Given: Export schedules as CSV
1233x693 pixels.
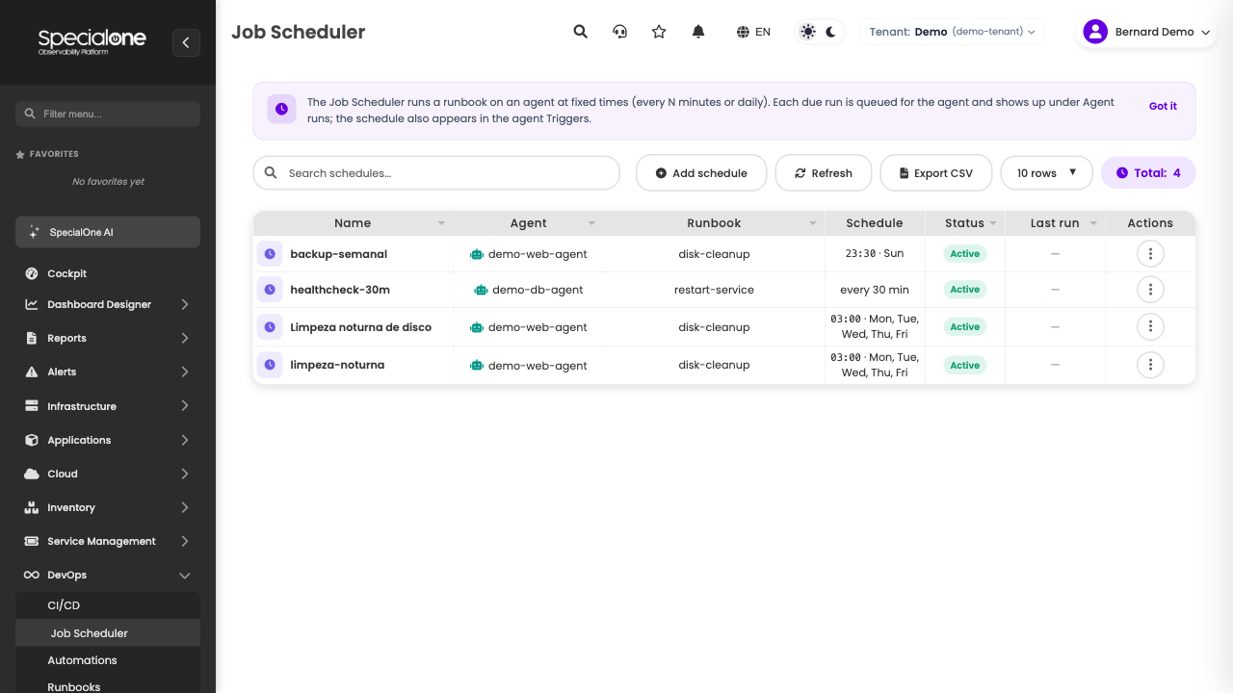Looking at the screenshot, I should point(936,173).
